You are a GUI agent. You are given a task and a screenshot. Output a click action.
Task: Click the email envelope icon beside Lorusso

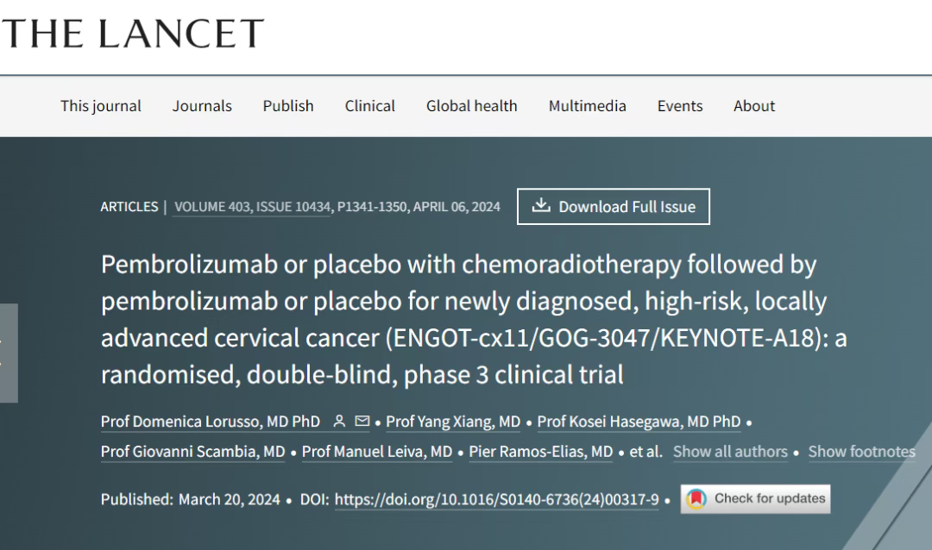click(362, 421)
